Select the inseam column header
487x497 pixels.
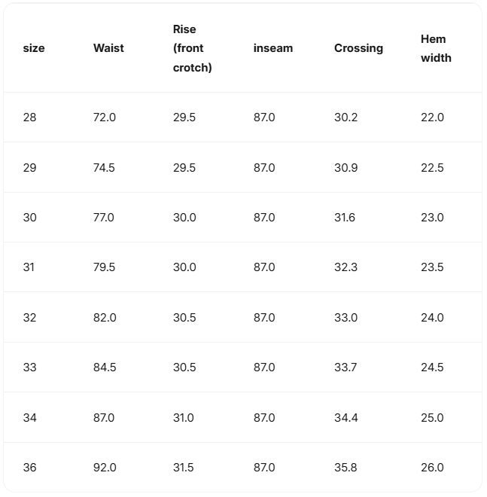point(273,48)
